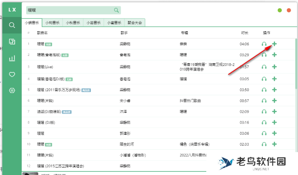This screenshot has height=175, width=298.
Task: Click the 专辑 column header
Action: [x=184, y=33]
